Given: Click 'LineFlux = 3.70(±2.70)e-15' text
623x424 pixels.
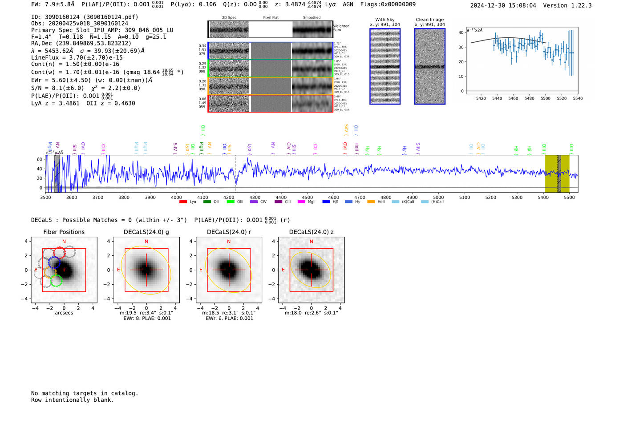Looking at the screenshot, I should pyautogui.click(x=77, y=57).
